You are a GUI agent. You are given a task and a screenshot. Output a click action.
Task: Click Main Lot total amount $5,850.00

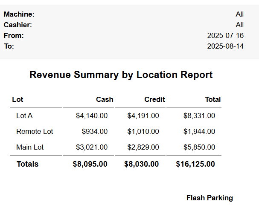[199, 147]
